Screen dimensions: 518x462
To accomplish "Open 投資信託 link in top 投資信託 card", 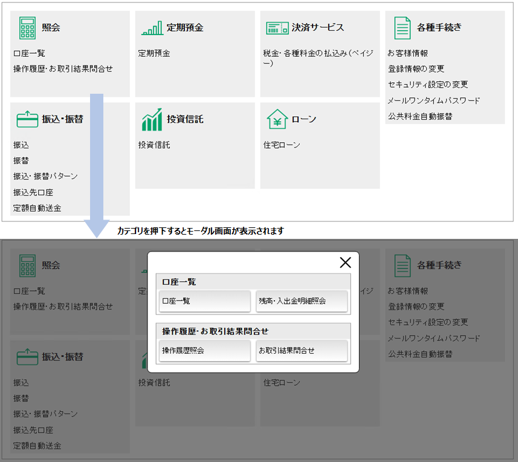I will tap(154, 145).
